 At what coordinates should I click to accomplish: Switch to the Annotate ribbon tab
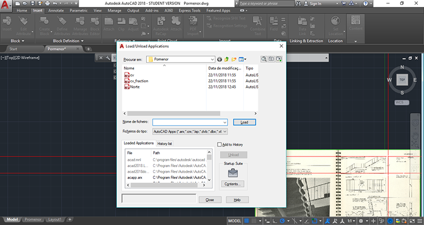56,11
